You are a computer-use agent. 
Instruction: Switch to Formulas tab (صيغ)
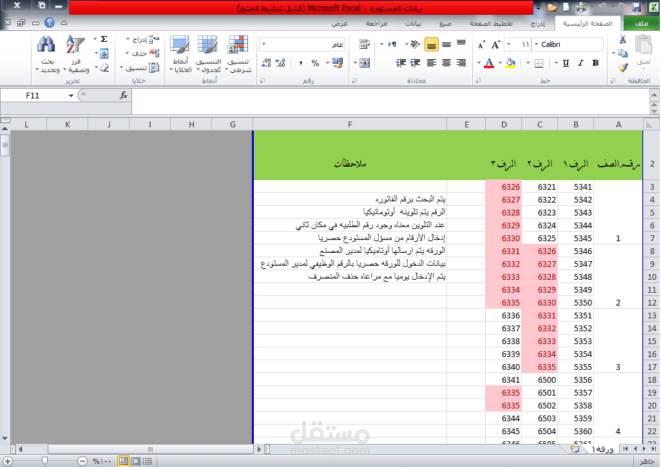pos(446,24)
